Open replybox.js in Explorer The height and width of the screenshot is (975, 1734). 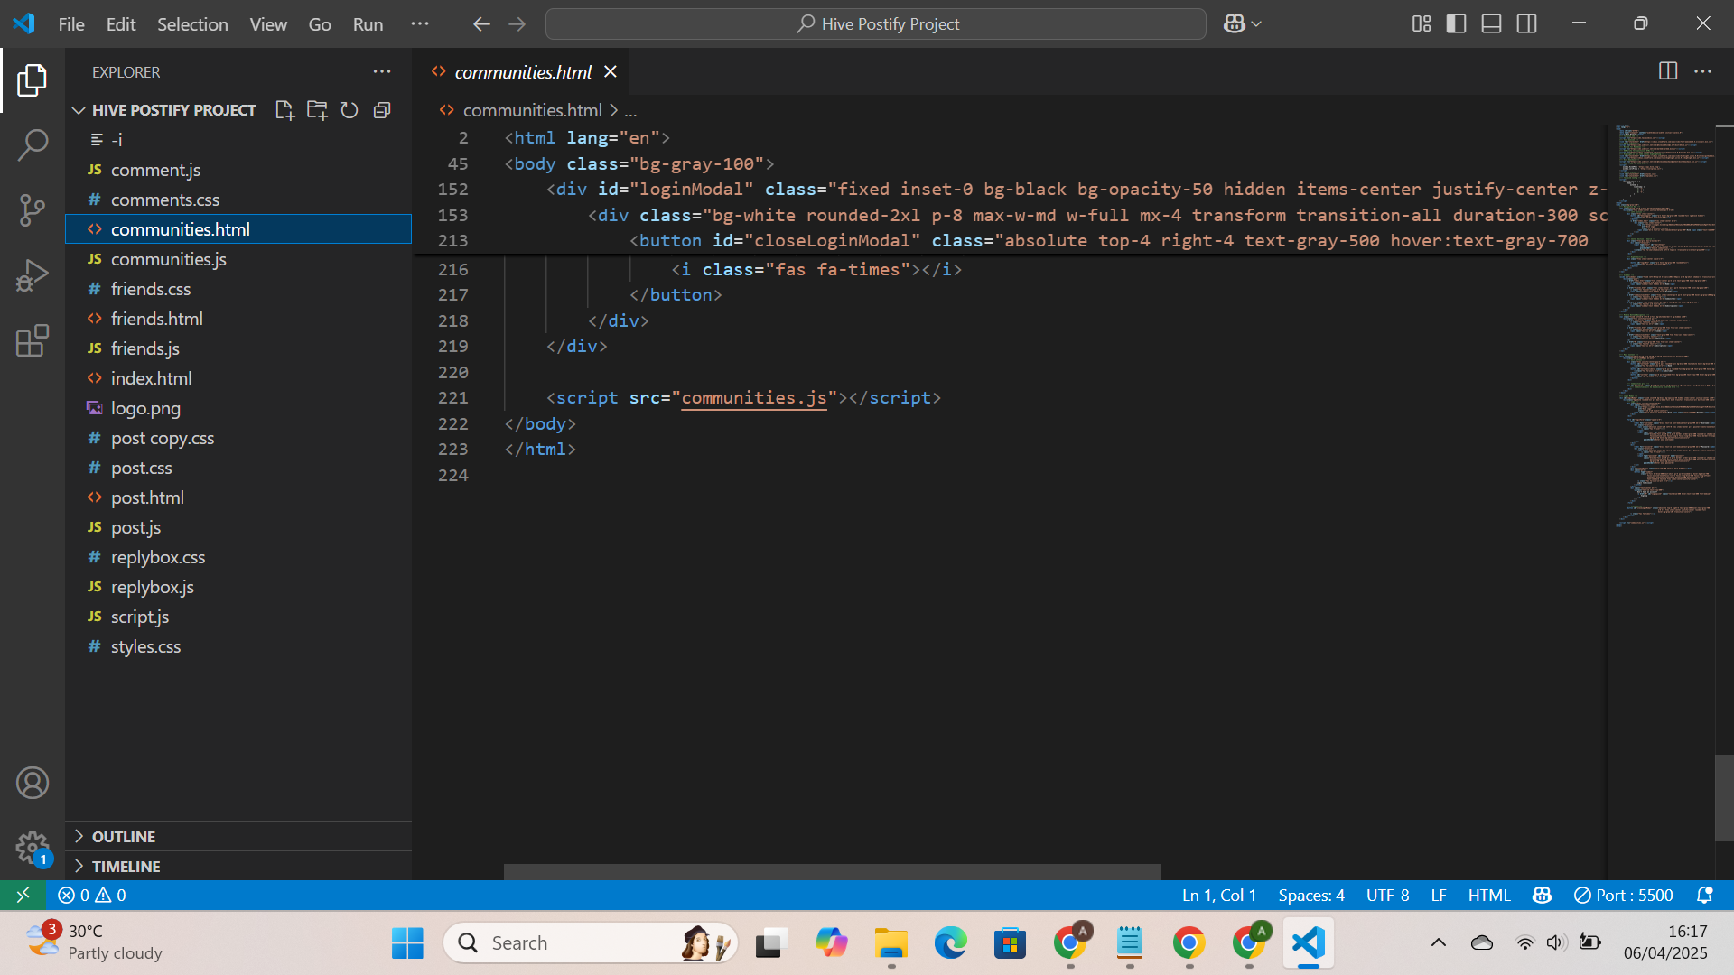(238, 587)
